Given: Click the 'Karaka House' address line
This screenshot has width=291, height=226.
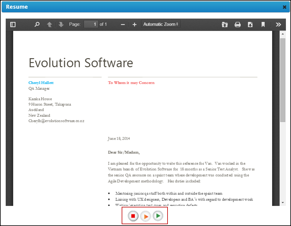Looking at the screenshot, I should pyautogui.click(x=40, y=99).
